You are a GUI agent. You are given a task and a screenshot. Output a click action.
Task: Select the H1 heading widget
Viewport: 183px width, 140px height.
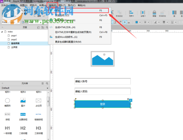click(x=7, y=130)
